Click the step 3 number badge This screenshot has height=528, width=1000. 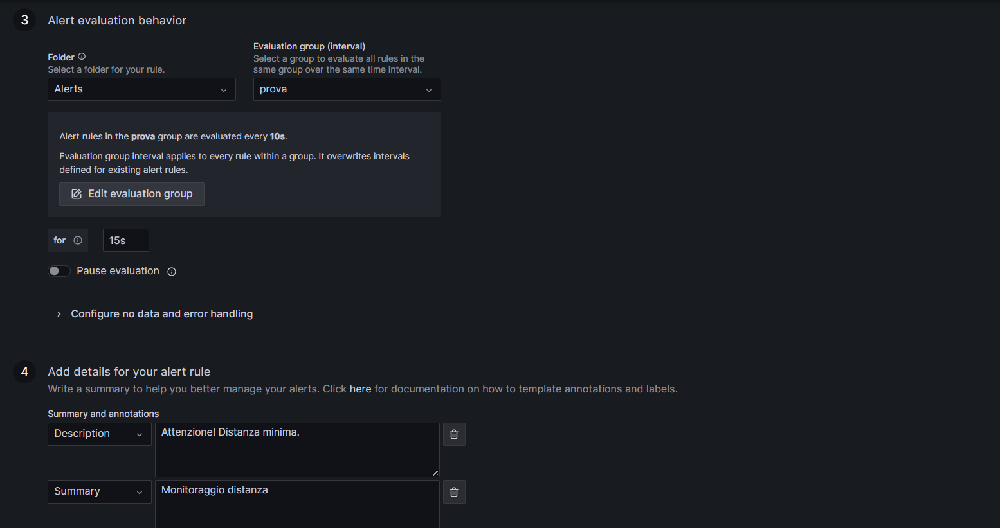24,20
